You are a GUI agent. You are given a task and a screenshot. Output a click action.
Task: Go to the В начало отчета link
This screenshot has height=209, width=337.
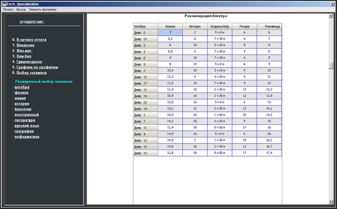click(31, 40)
